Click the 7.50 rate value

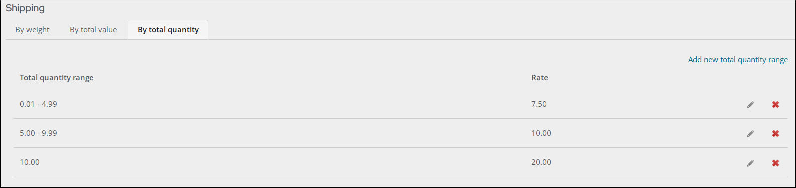tap(539, 104)
